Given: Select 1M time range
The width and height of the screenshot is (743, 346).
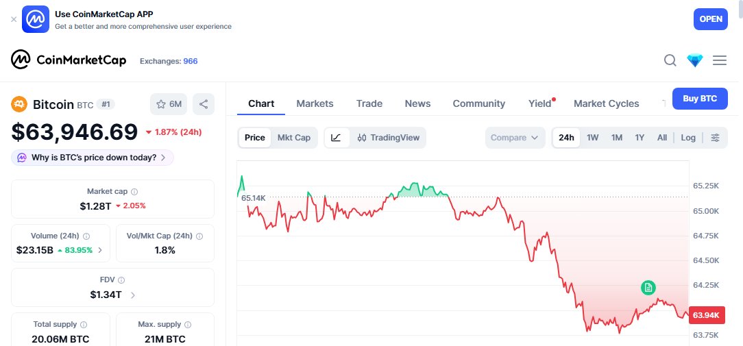Looking at the screenshot, I should (x=616, y=138).
